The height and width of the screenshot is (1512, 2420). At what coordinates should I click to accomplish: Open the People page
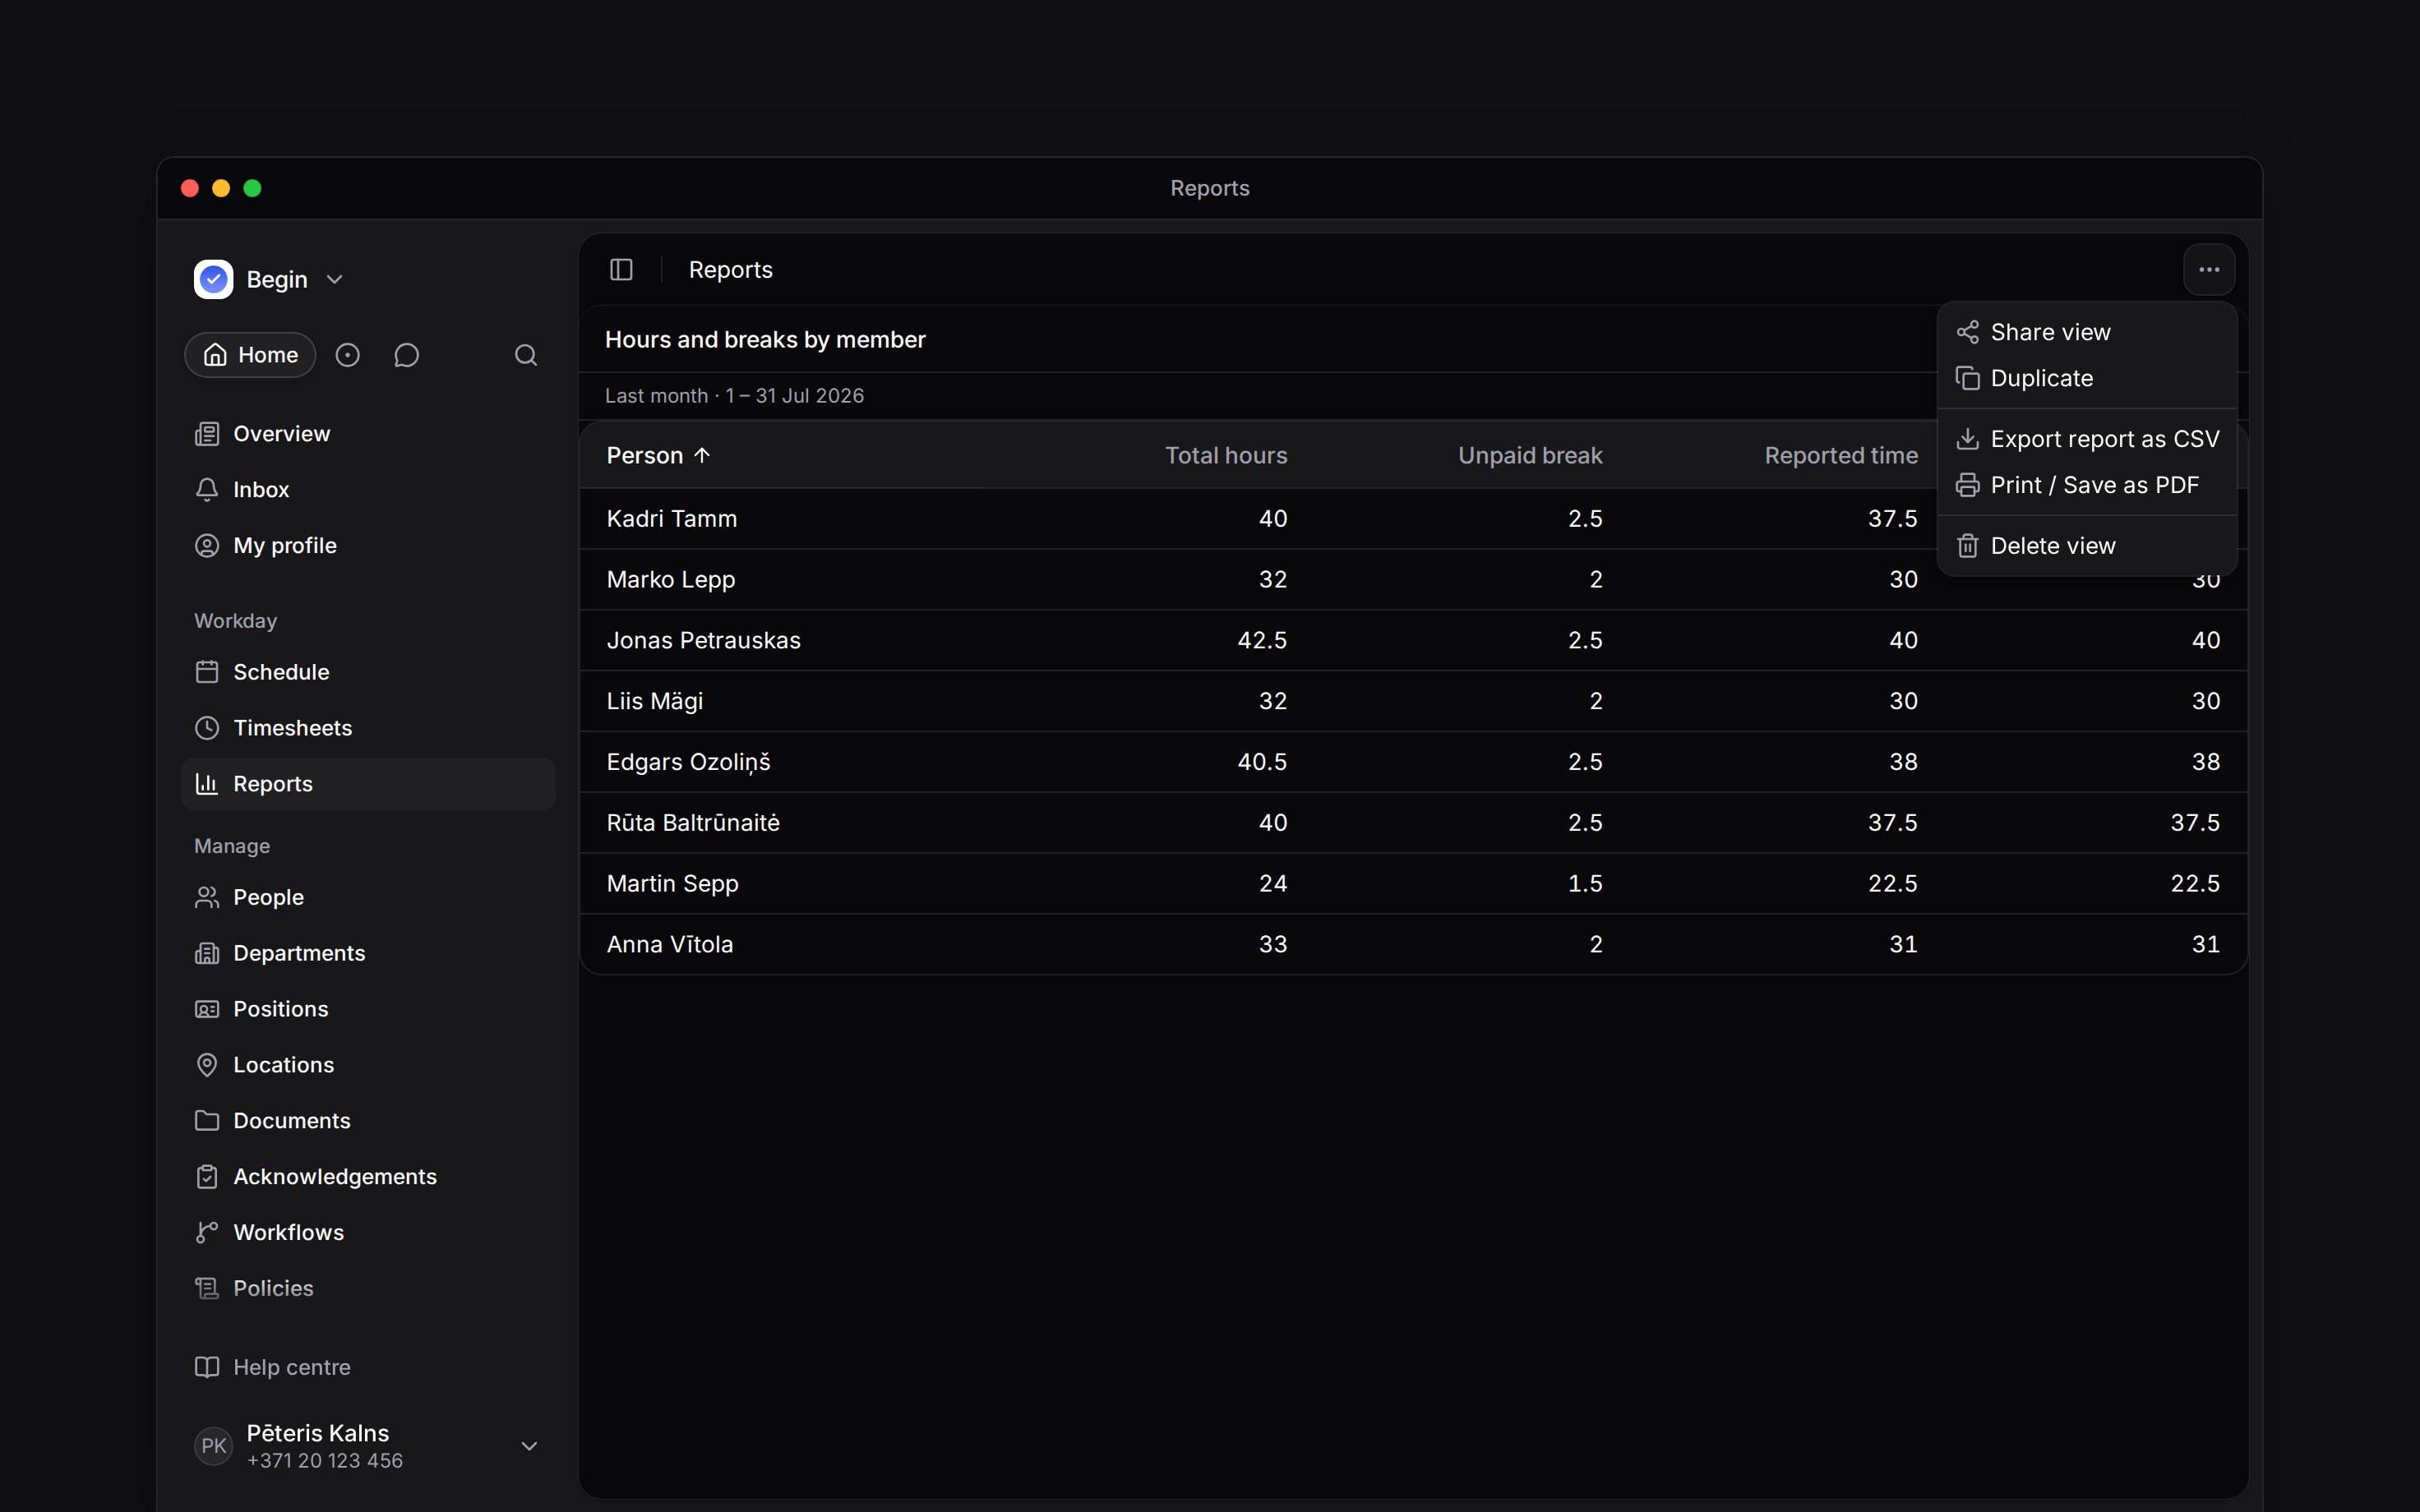click(367, 897)
